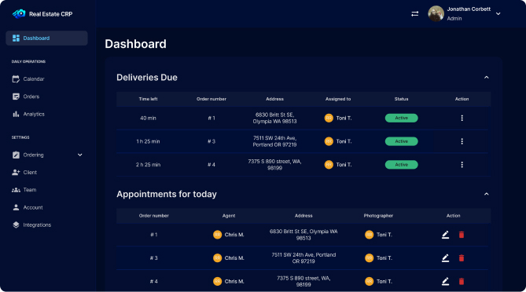Delete appointment for order #1
526x292 pixels.
coord(462,235)
